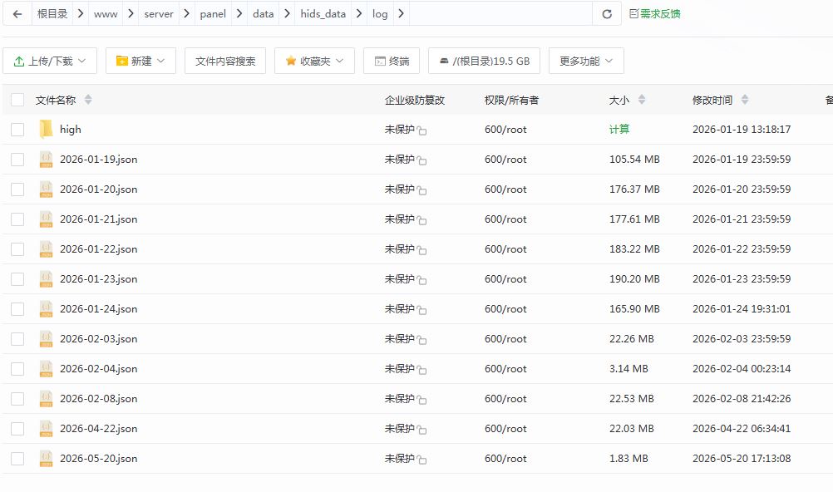The image size is (833, 492).
Task: Open the high folder icon
Action: click(47, 129)
